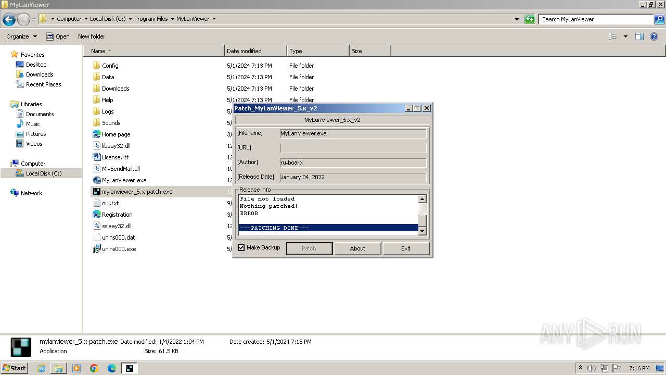Viewport: 666px width, 375px height.
Task: Select Computer in the navigation pane
Action: pyautogui.click(x=33, y=164)
